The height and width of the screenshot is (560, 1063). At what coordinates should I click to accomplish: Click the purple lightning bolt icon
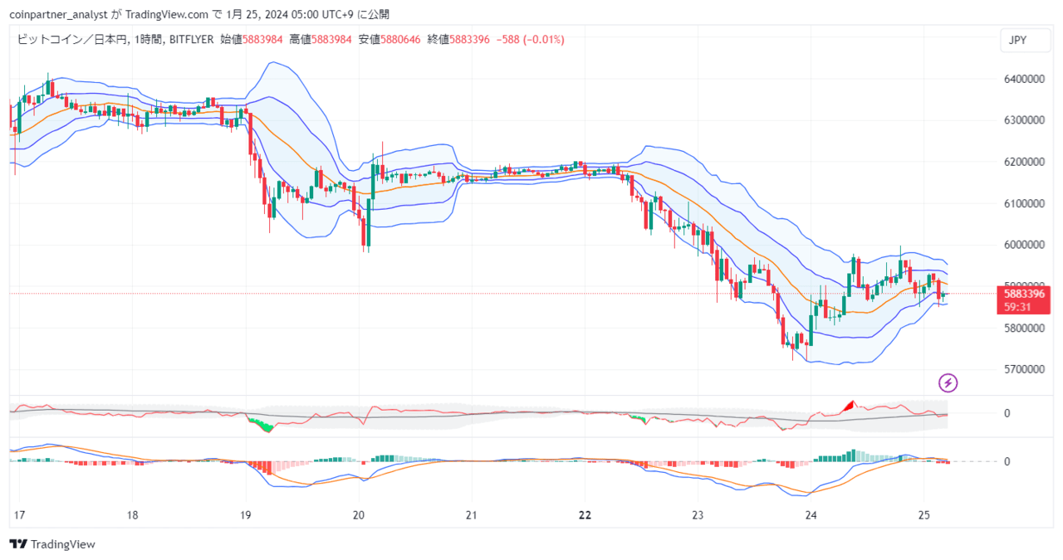click(948, 382)
